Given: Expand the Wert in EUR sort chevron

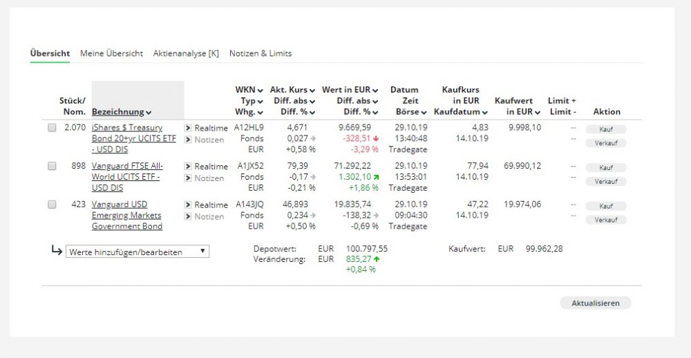Looking at the screenshot, I should tap(375, 91).
